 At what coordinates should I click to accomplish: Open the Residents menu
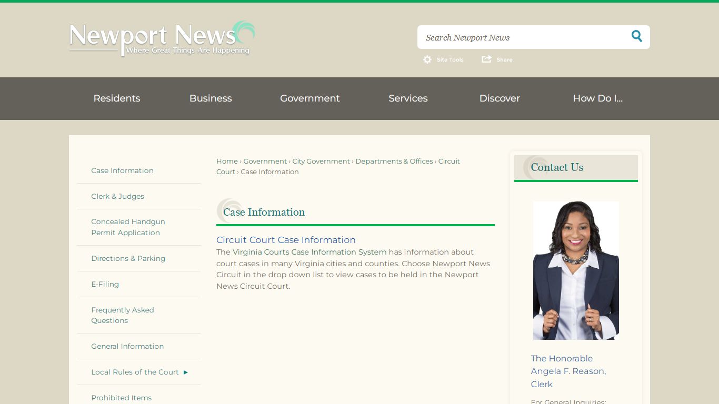click(x=117, y=98)
